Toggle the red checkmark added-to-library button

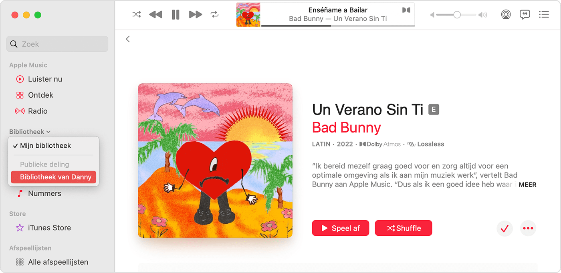(x=504, y=229)
